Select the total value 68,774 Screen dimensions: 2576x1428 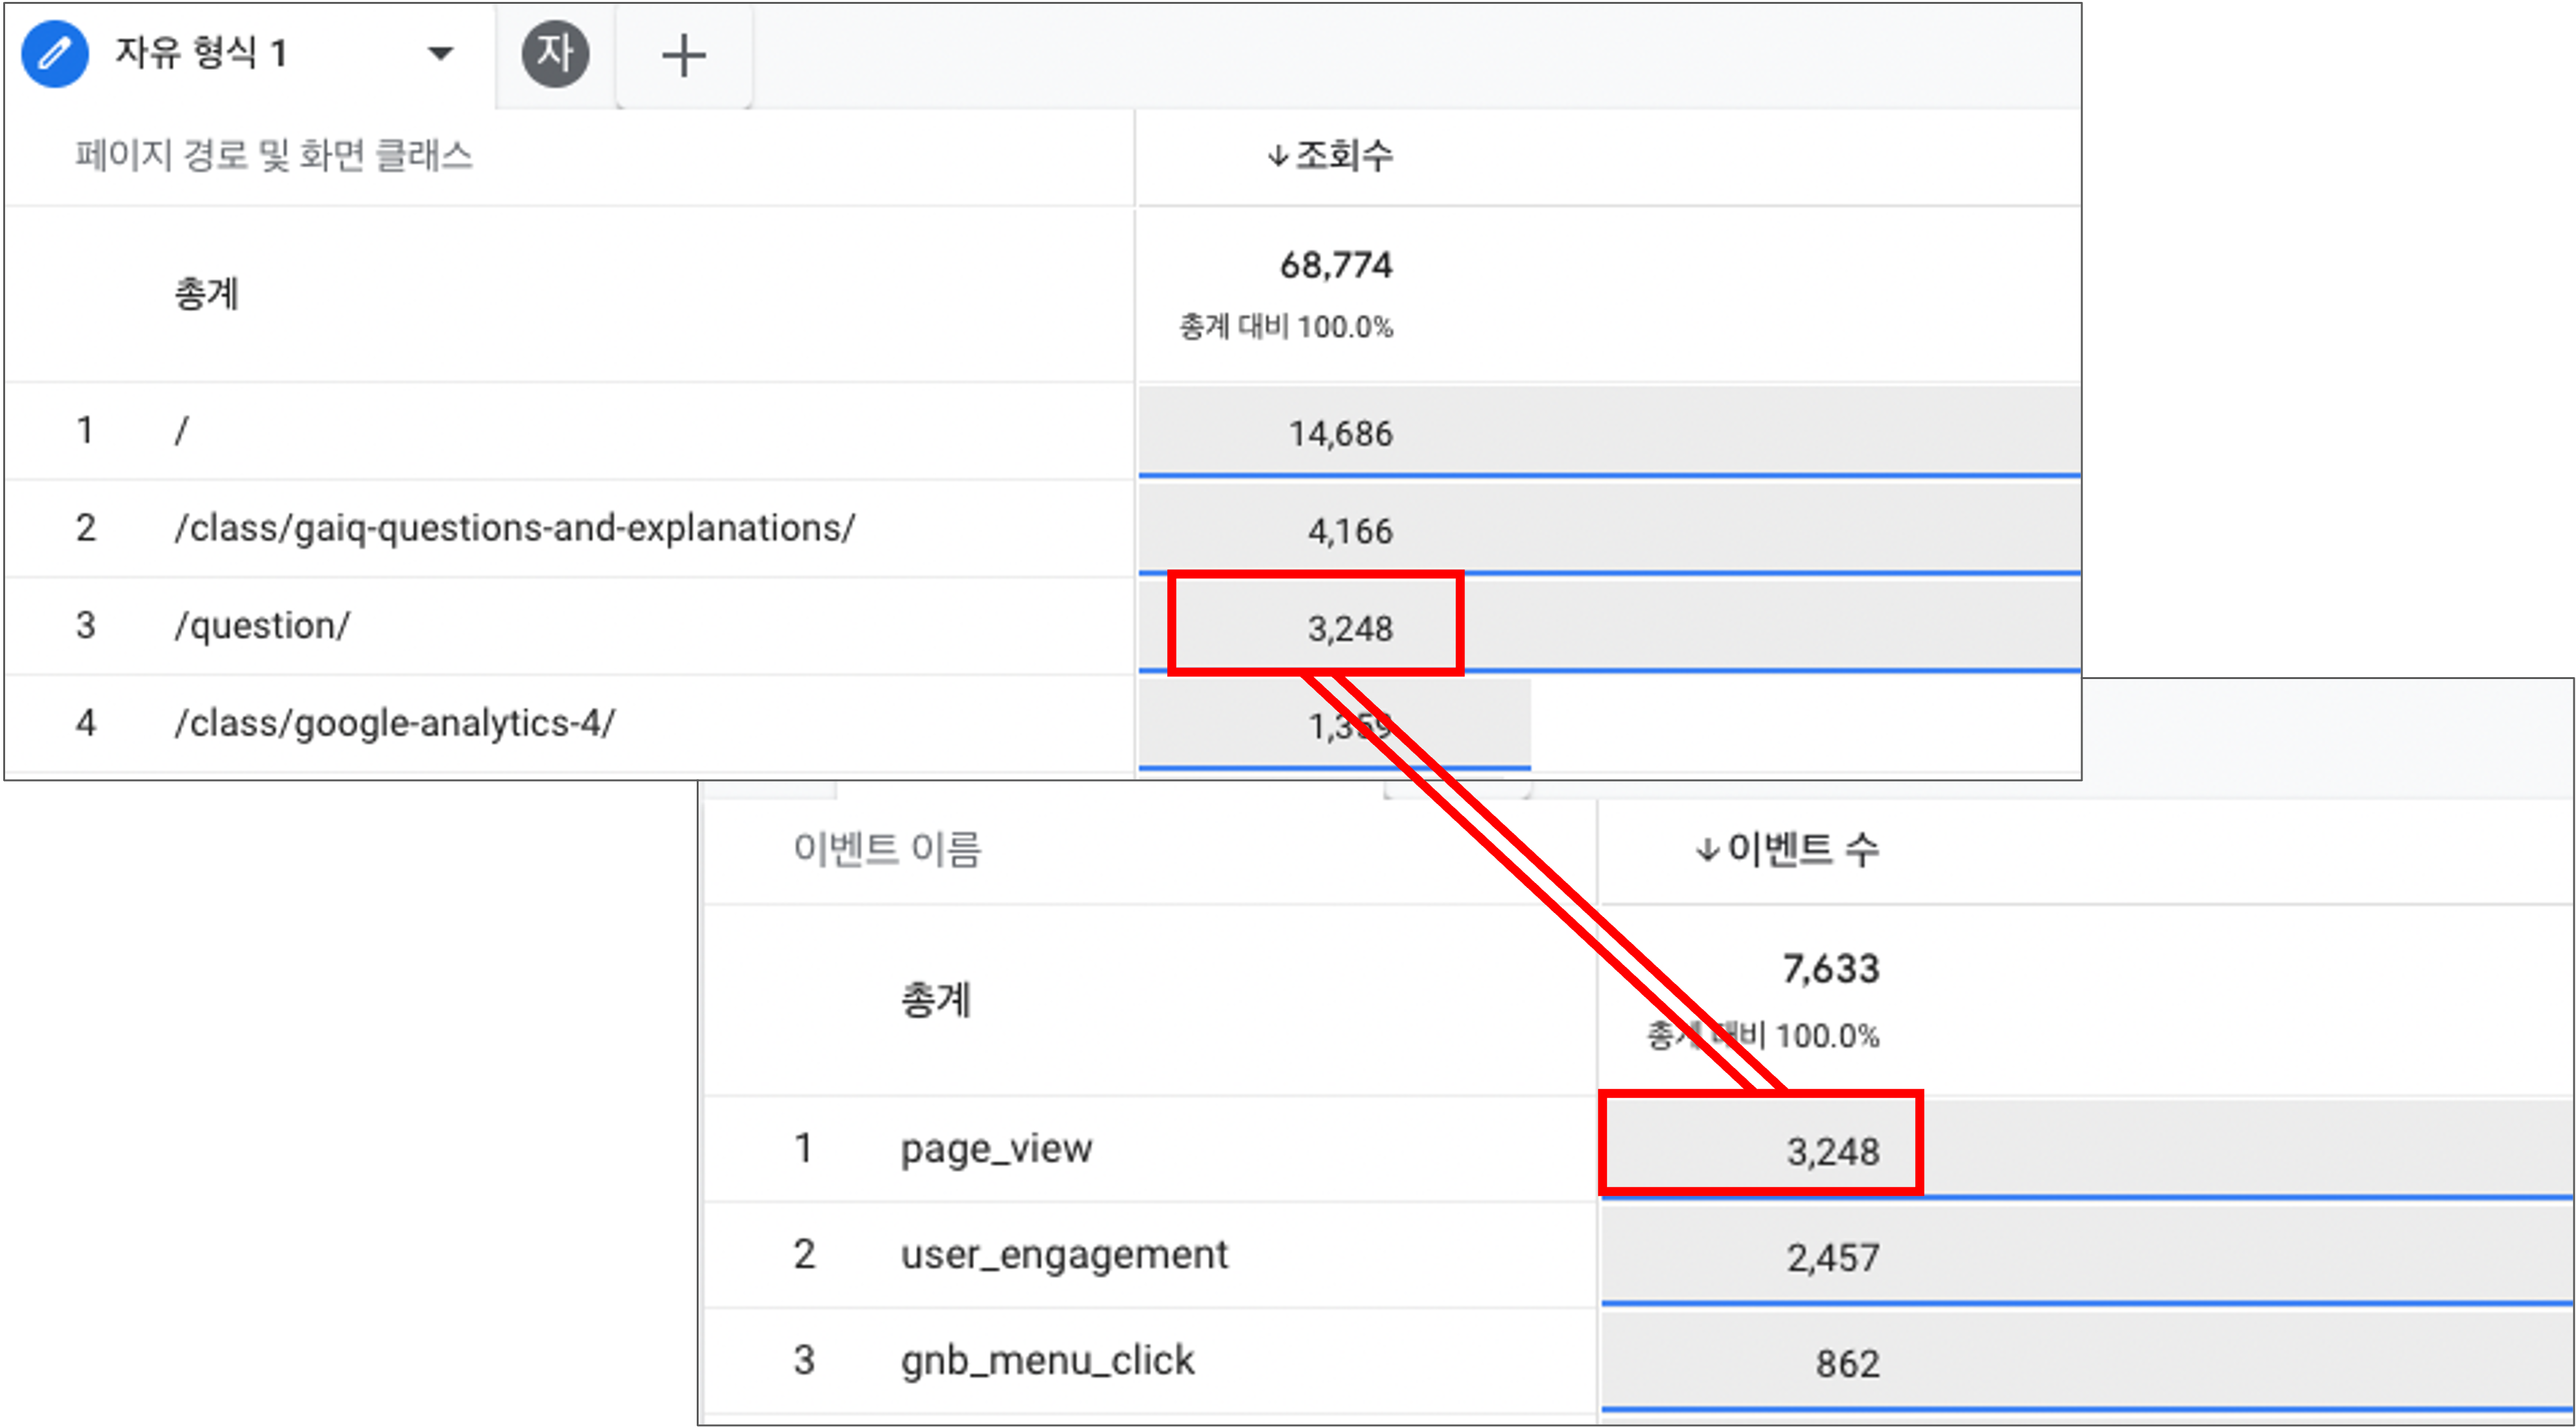point(1336,265)
